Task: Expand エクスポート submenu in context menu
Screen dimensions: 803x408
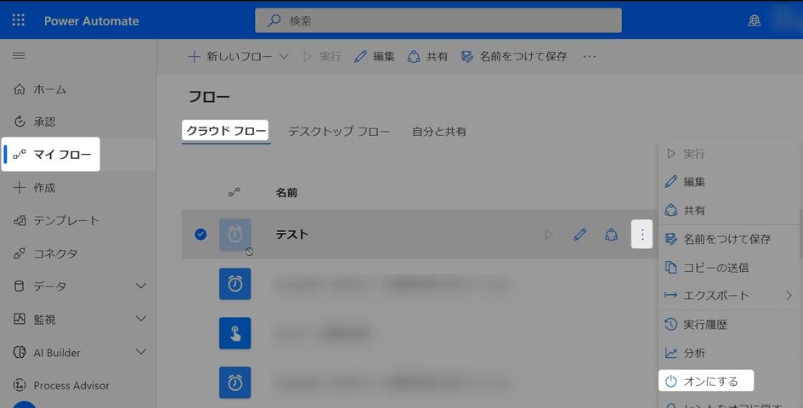Action: point(728,295)
